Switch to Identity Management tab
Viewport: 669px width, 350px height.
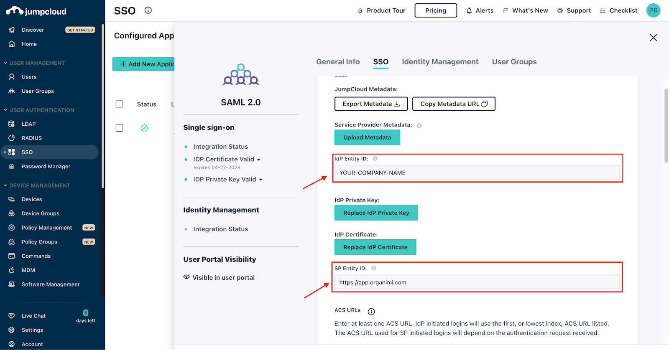(x=440, y=62)
